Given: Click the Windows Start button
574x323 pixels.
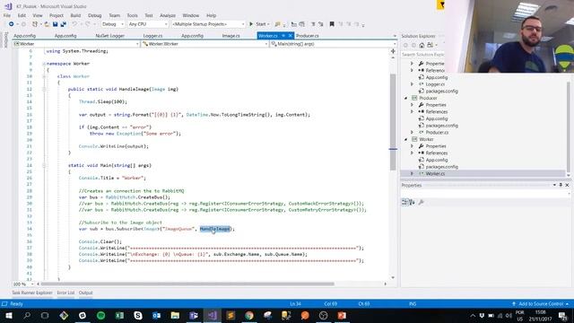Looking at the screenshot, I should (8, 315).
